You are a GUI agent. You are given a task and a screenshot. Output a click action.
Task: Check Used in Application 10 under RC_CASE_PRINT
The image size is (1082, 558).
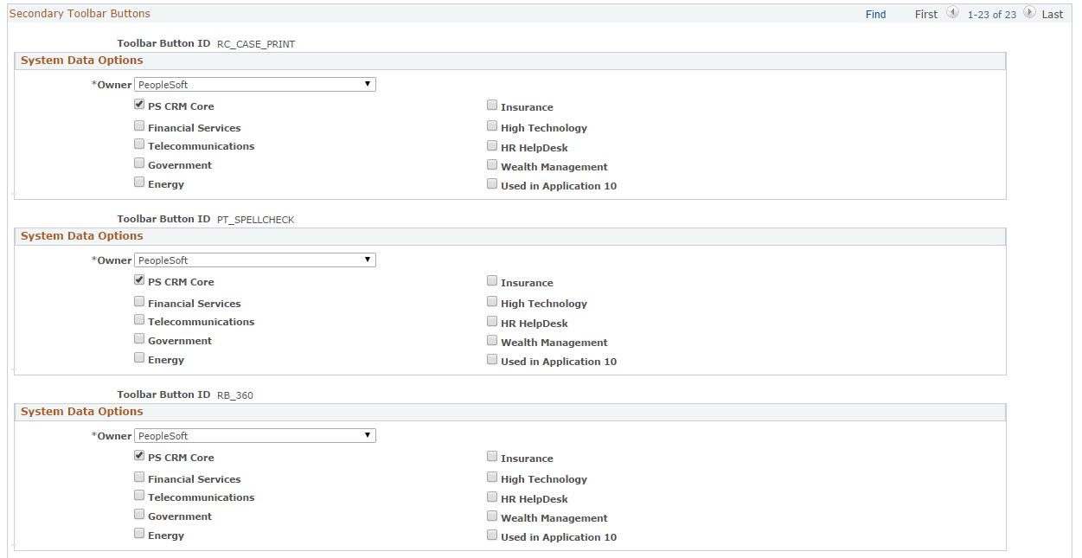(x=492, y=184)
